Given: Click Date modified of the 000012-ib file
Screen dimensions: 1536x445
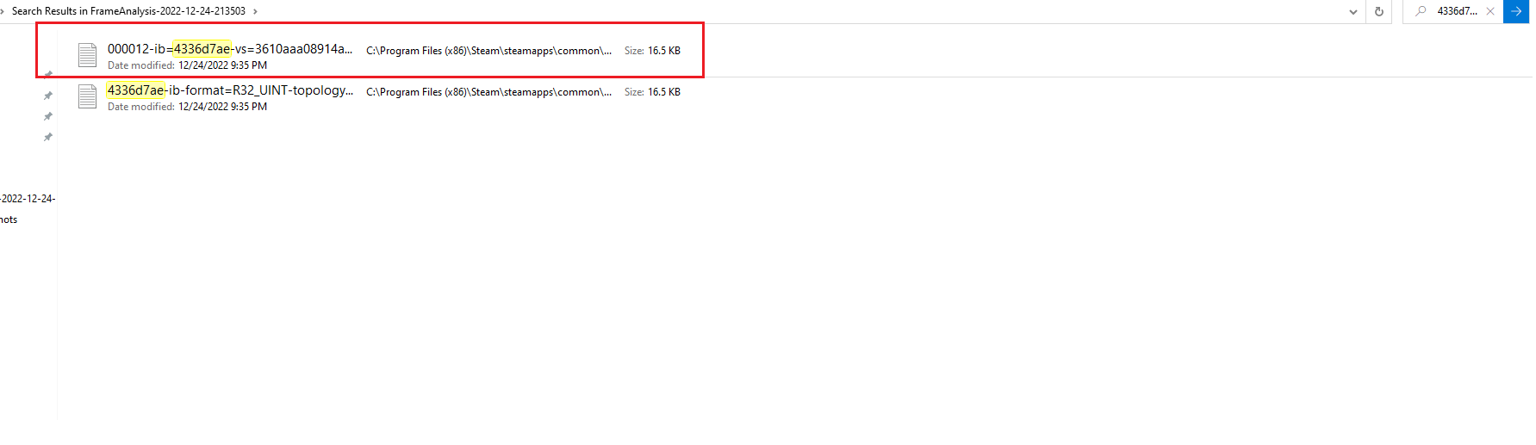Looking at the screenshot, I should tap(187, 65).
